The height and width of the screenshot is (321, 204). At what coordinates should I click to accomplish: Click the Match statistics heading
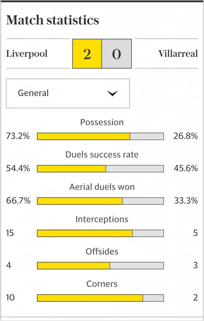coord(52,20)
